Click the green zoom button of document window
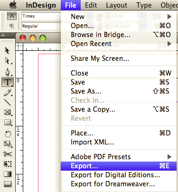This screenshot has height=192, width=178. (43, 38)
